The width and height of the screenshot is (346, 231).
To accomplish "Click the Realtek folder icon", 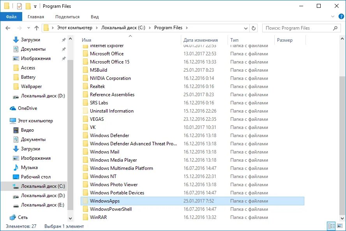I will (85, 86).
